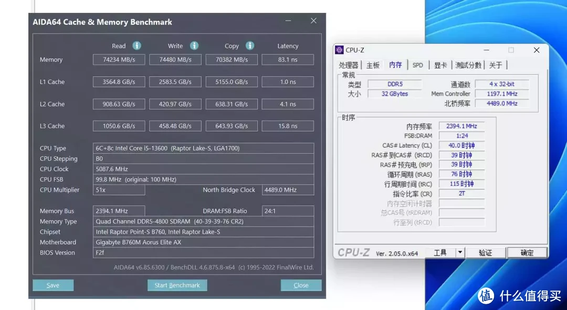Click the North Bridge Clock value in AIDA64
567x310 pixels.
pyautogui.click(x=288, y=190)
